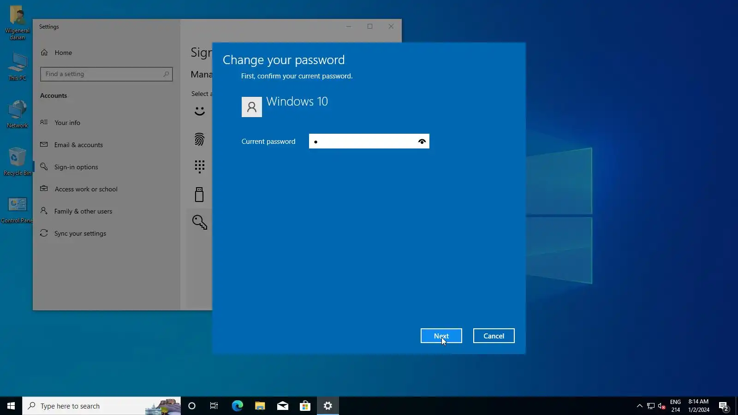The width and height of the screenshot is (738, 415).
Task: Open File Explorer from the taskbar
Action: (x=260, y=406)
